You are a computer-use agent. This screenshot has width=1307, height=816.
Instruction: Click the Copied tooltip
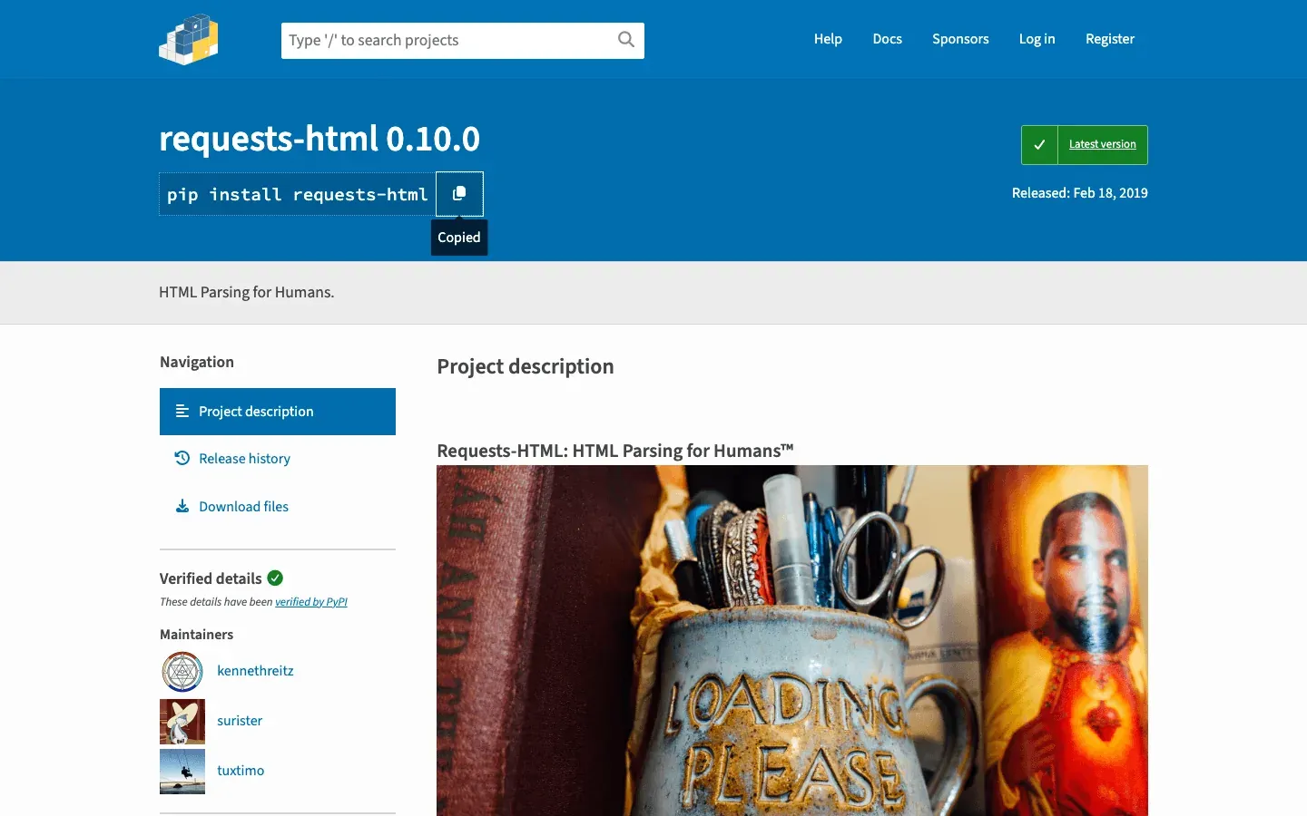pyautogui.click(x=459, y=238)
